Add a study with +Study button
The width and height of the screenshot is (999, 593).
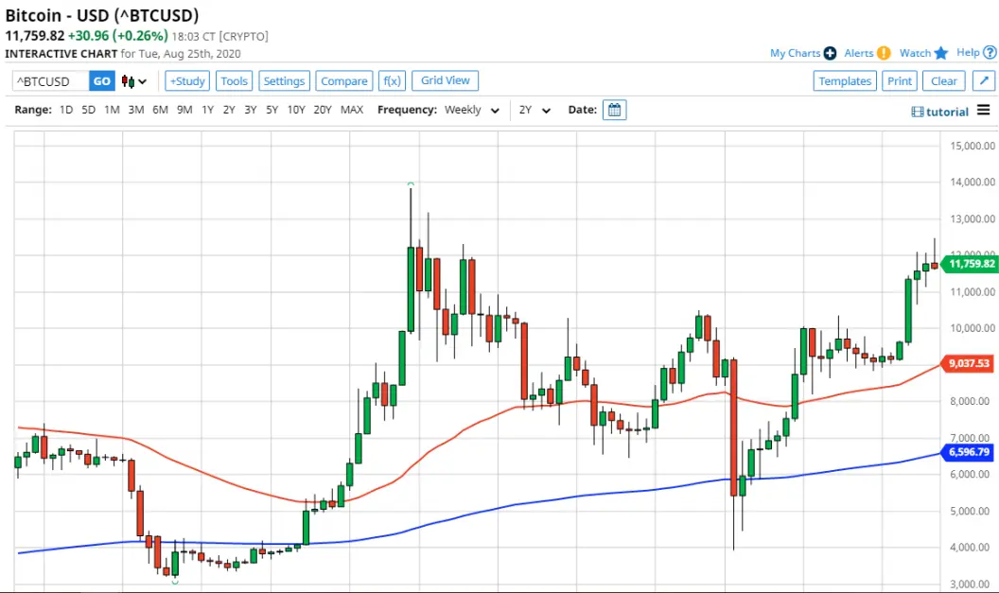pos(187,81)
